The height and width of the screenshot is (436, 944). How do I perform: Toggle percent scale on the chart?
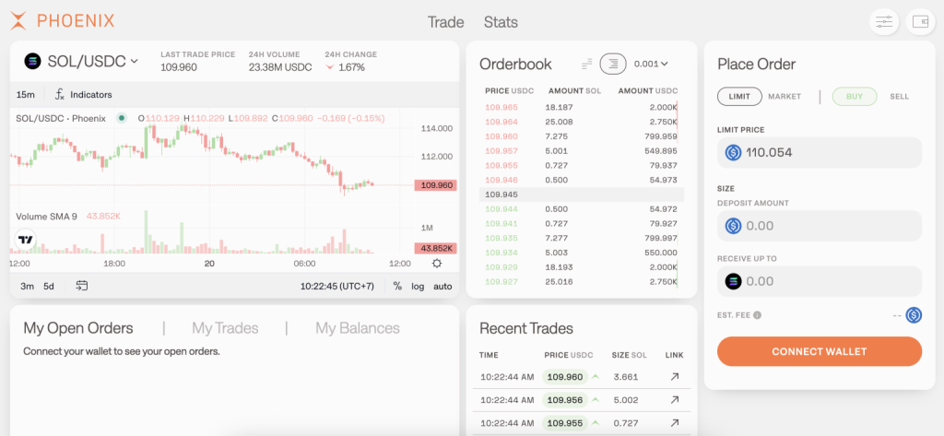[x=397, y=286]
